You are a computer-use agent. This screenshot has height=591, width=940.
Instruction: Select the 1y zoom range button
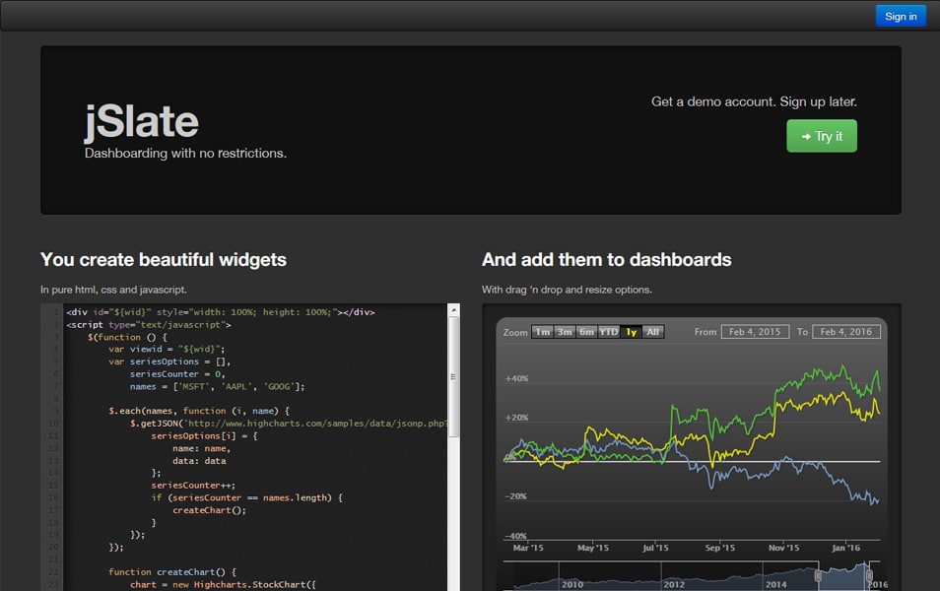pos(631,332)
